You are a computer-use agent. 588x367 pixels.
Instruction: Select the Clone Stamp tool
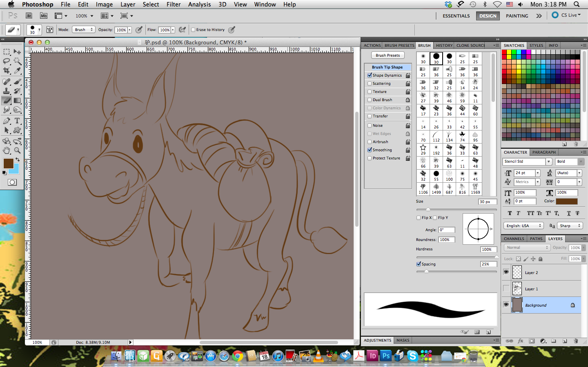click(x=7, y=91)
